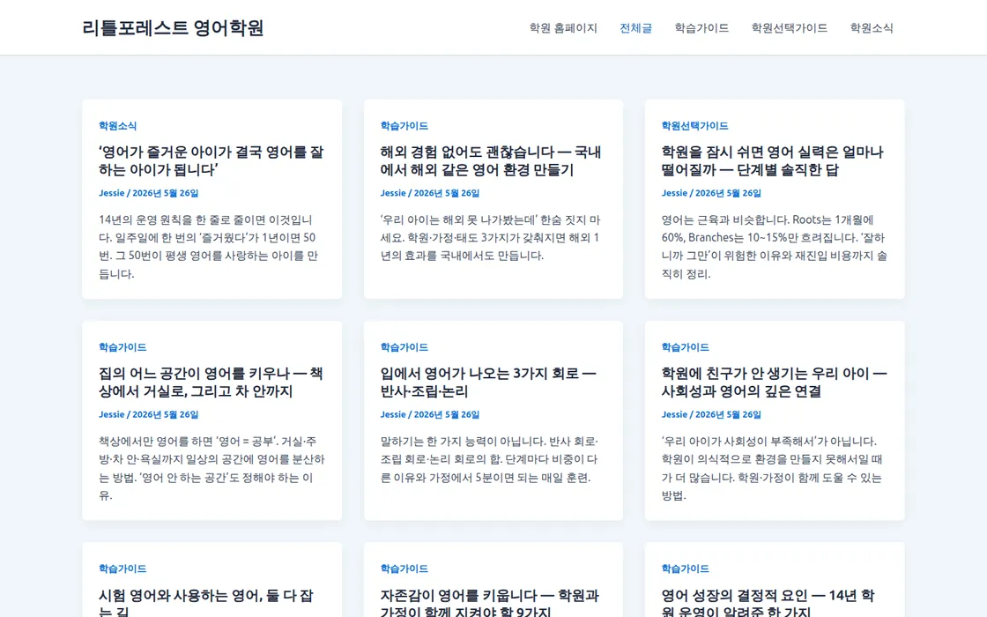
Task: Click 학습가이드 category above '해외 경험 없어도' post
Action: [x=404, y=126]
